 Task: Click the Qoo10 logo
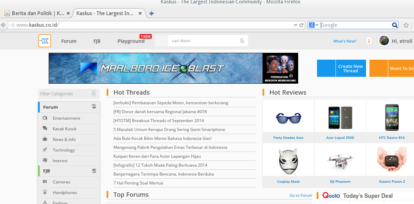(331, 196)
